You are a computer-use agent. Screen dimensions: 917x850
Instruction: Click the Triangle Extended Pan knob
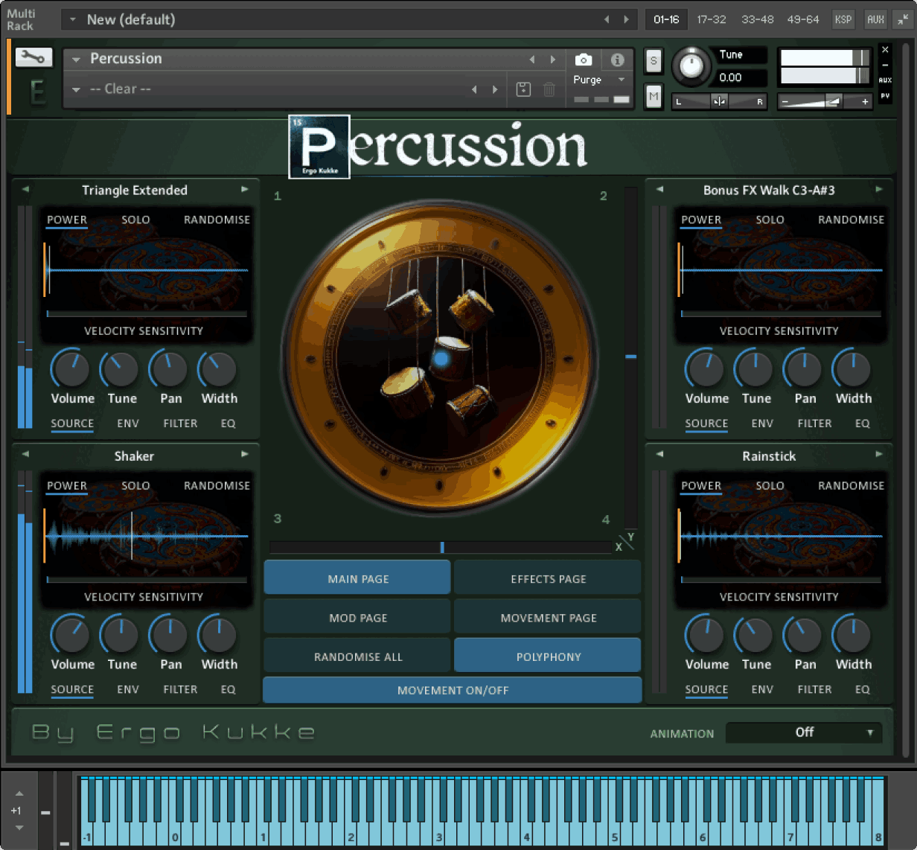[168, 369]
